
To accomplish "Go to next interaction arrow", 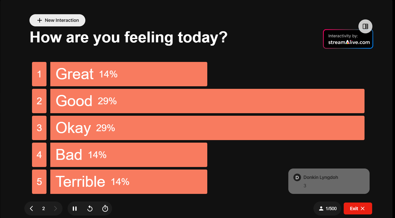I will tap(55, 209).
